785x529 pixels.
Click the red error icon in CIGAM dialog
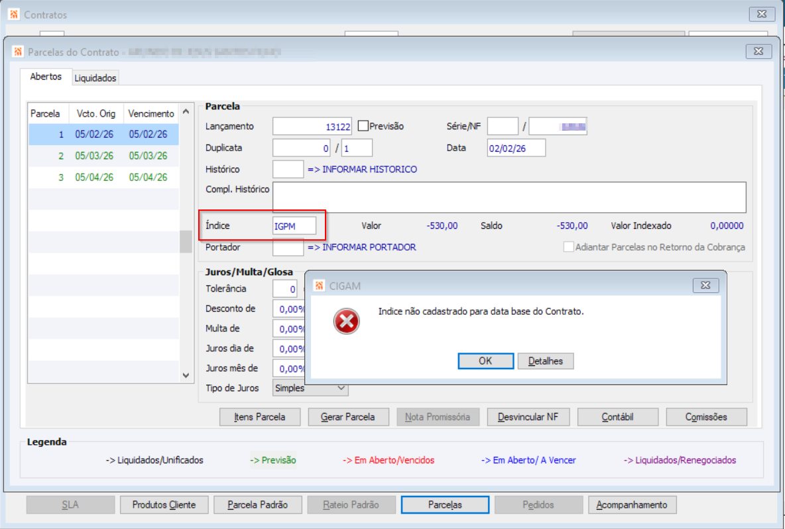[347, 322]
